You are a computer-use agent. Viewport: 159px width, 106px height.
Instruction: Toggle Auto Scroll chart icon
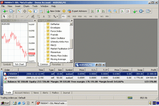[122, 11]
